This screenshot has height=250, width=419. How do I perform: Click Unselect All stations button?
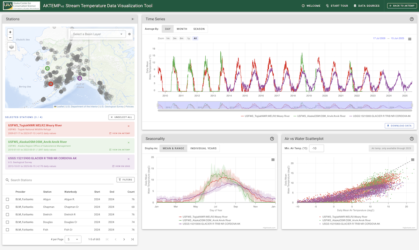(122, 117)
